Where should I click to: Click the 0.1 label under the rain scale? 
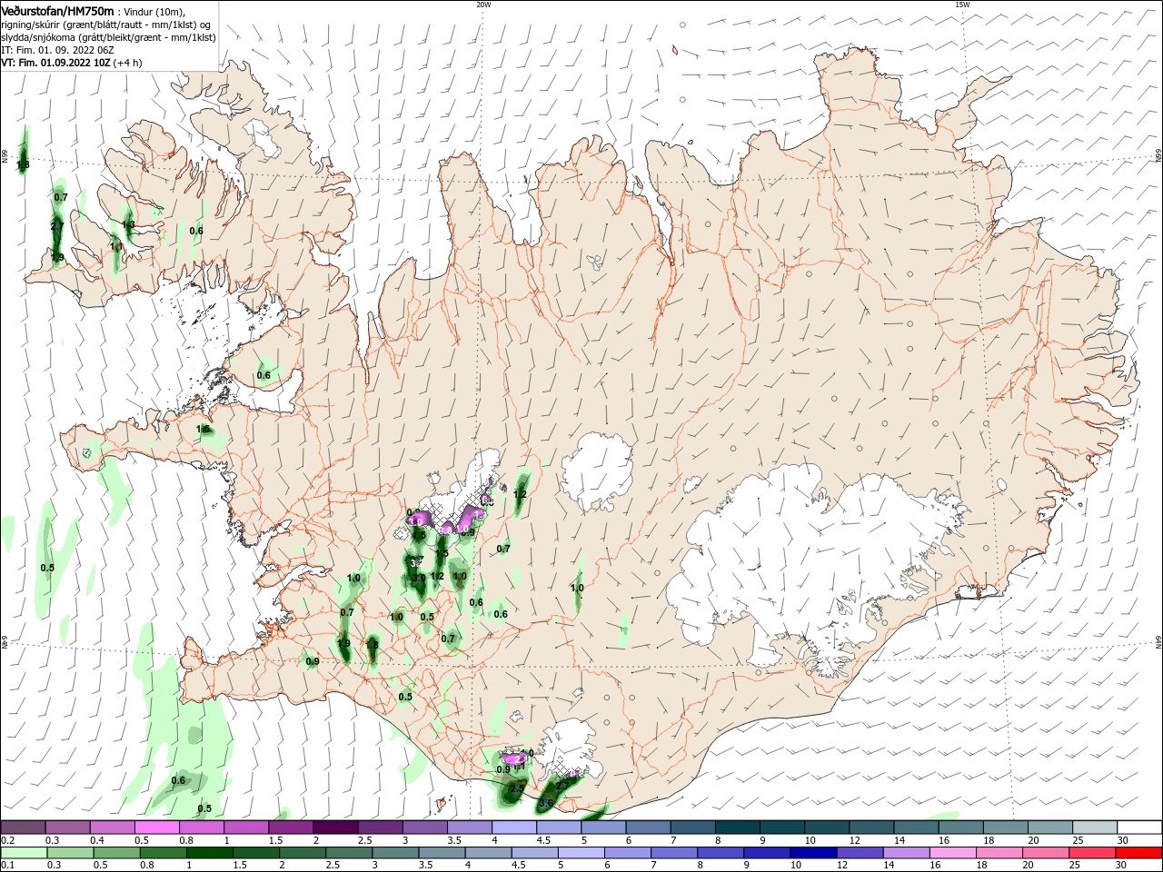(7, 866)
